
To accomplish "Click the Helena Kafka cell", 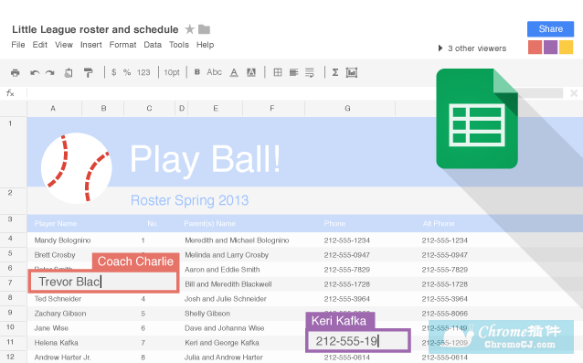I will click(56, 343).
